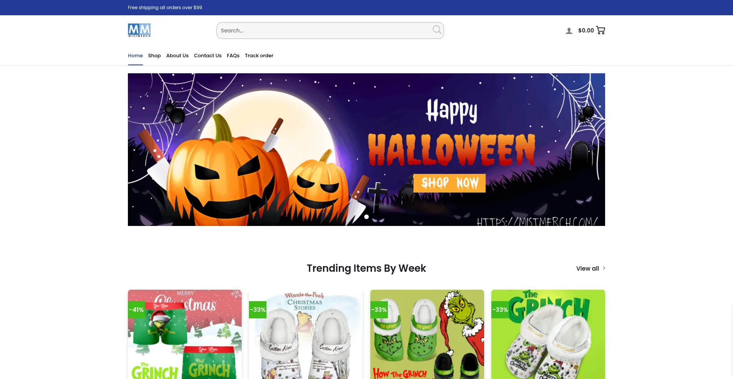
Task: Open the Contact Us page
Action: (x=208, y=55)
